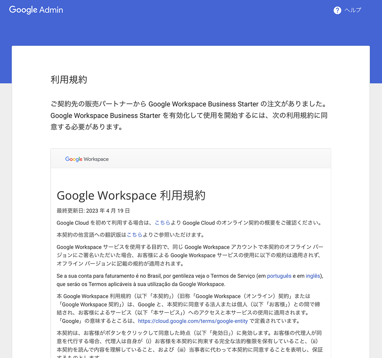
Task: Click the 利用規約 page heading
Action: 69,80
